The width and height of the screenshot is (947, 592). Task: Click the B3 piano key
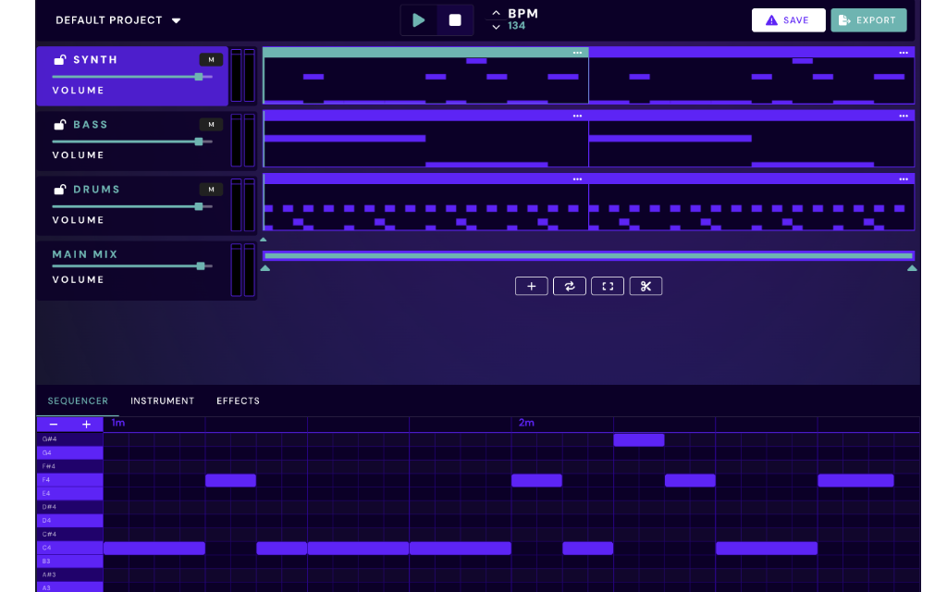tap(70, 561)
